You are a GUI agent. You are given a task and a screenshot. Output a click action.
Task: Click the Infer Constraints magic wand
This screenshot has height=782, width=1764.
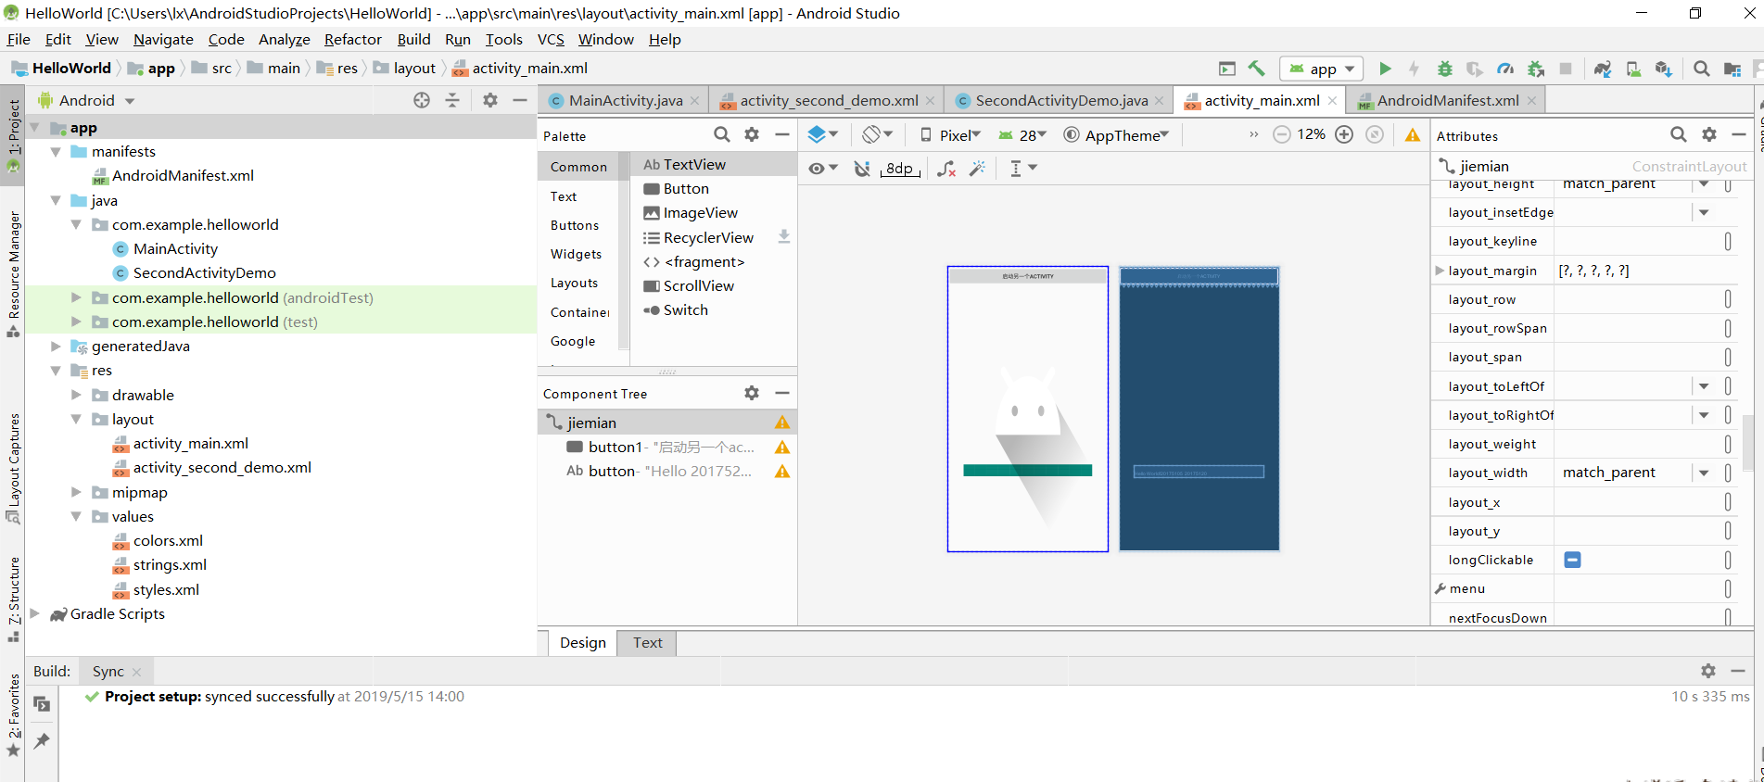click(977, 168)
